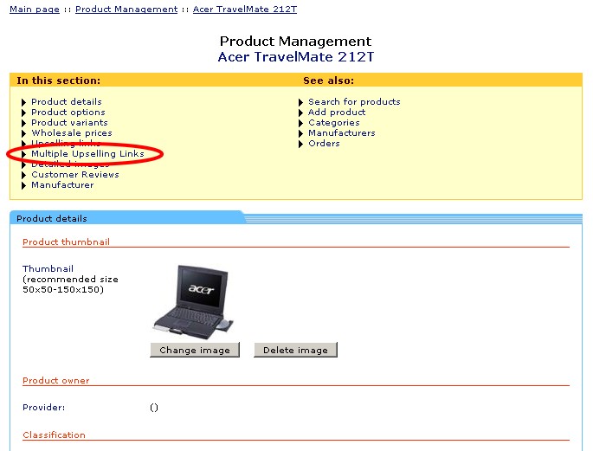
Task: Open the Main page breadcrumb link
Action: 35,9
